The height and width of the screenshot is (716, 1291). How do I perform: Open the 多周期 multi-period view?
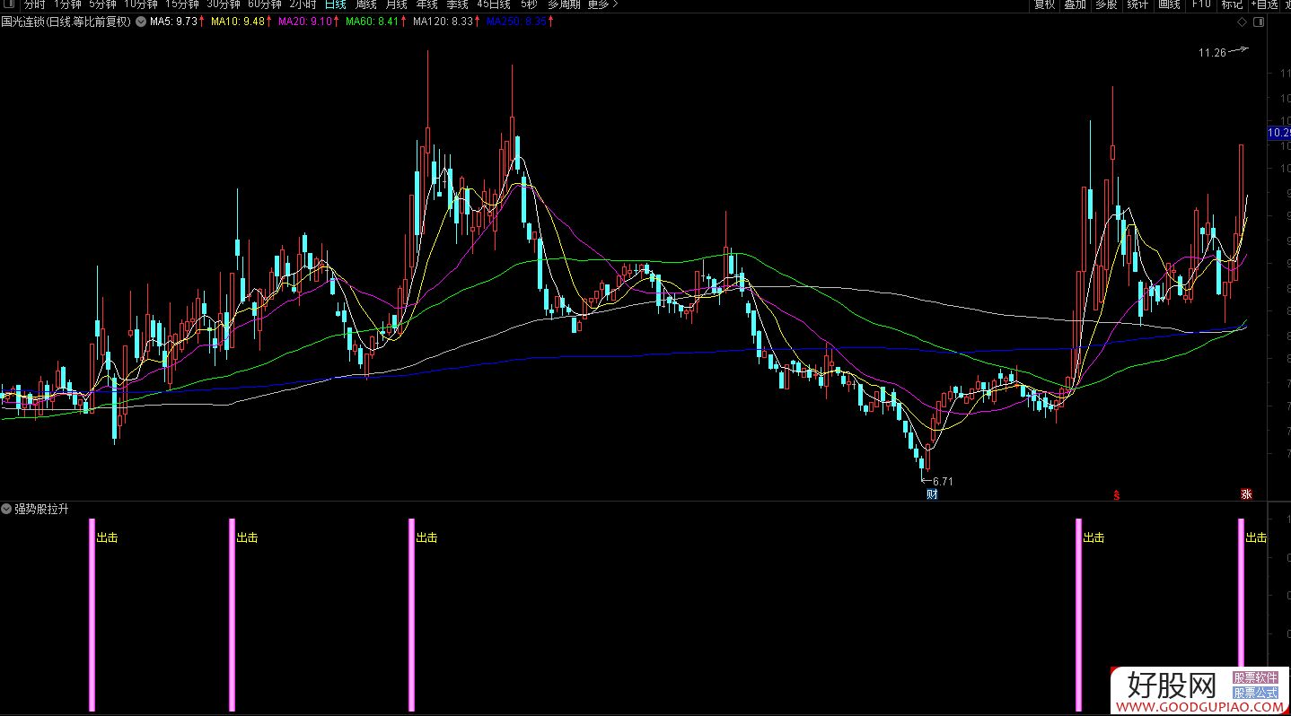[564, 4]
